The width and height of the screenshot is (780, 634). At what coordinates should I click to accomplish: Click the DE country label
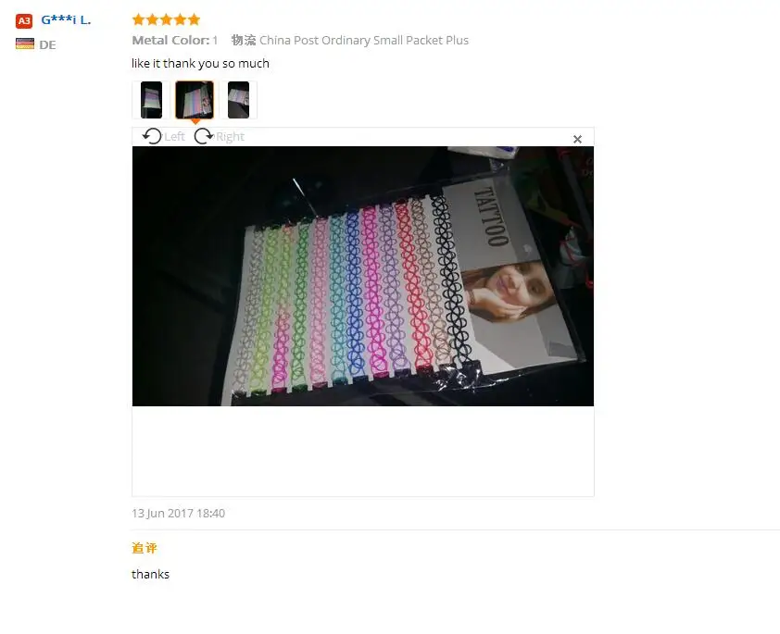pyautogui.click(x=47, y=44)
